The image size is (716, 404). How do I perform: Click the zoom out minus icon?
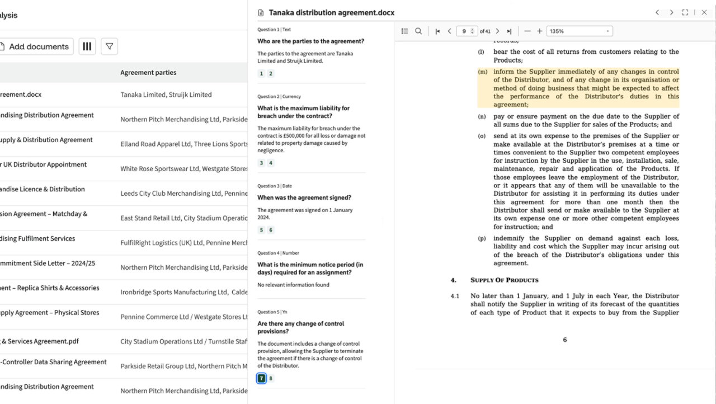527,31
